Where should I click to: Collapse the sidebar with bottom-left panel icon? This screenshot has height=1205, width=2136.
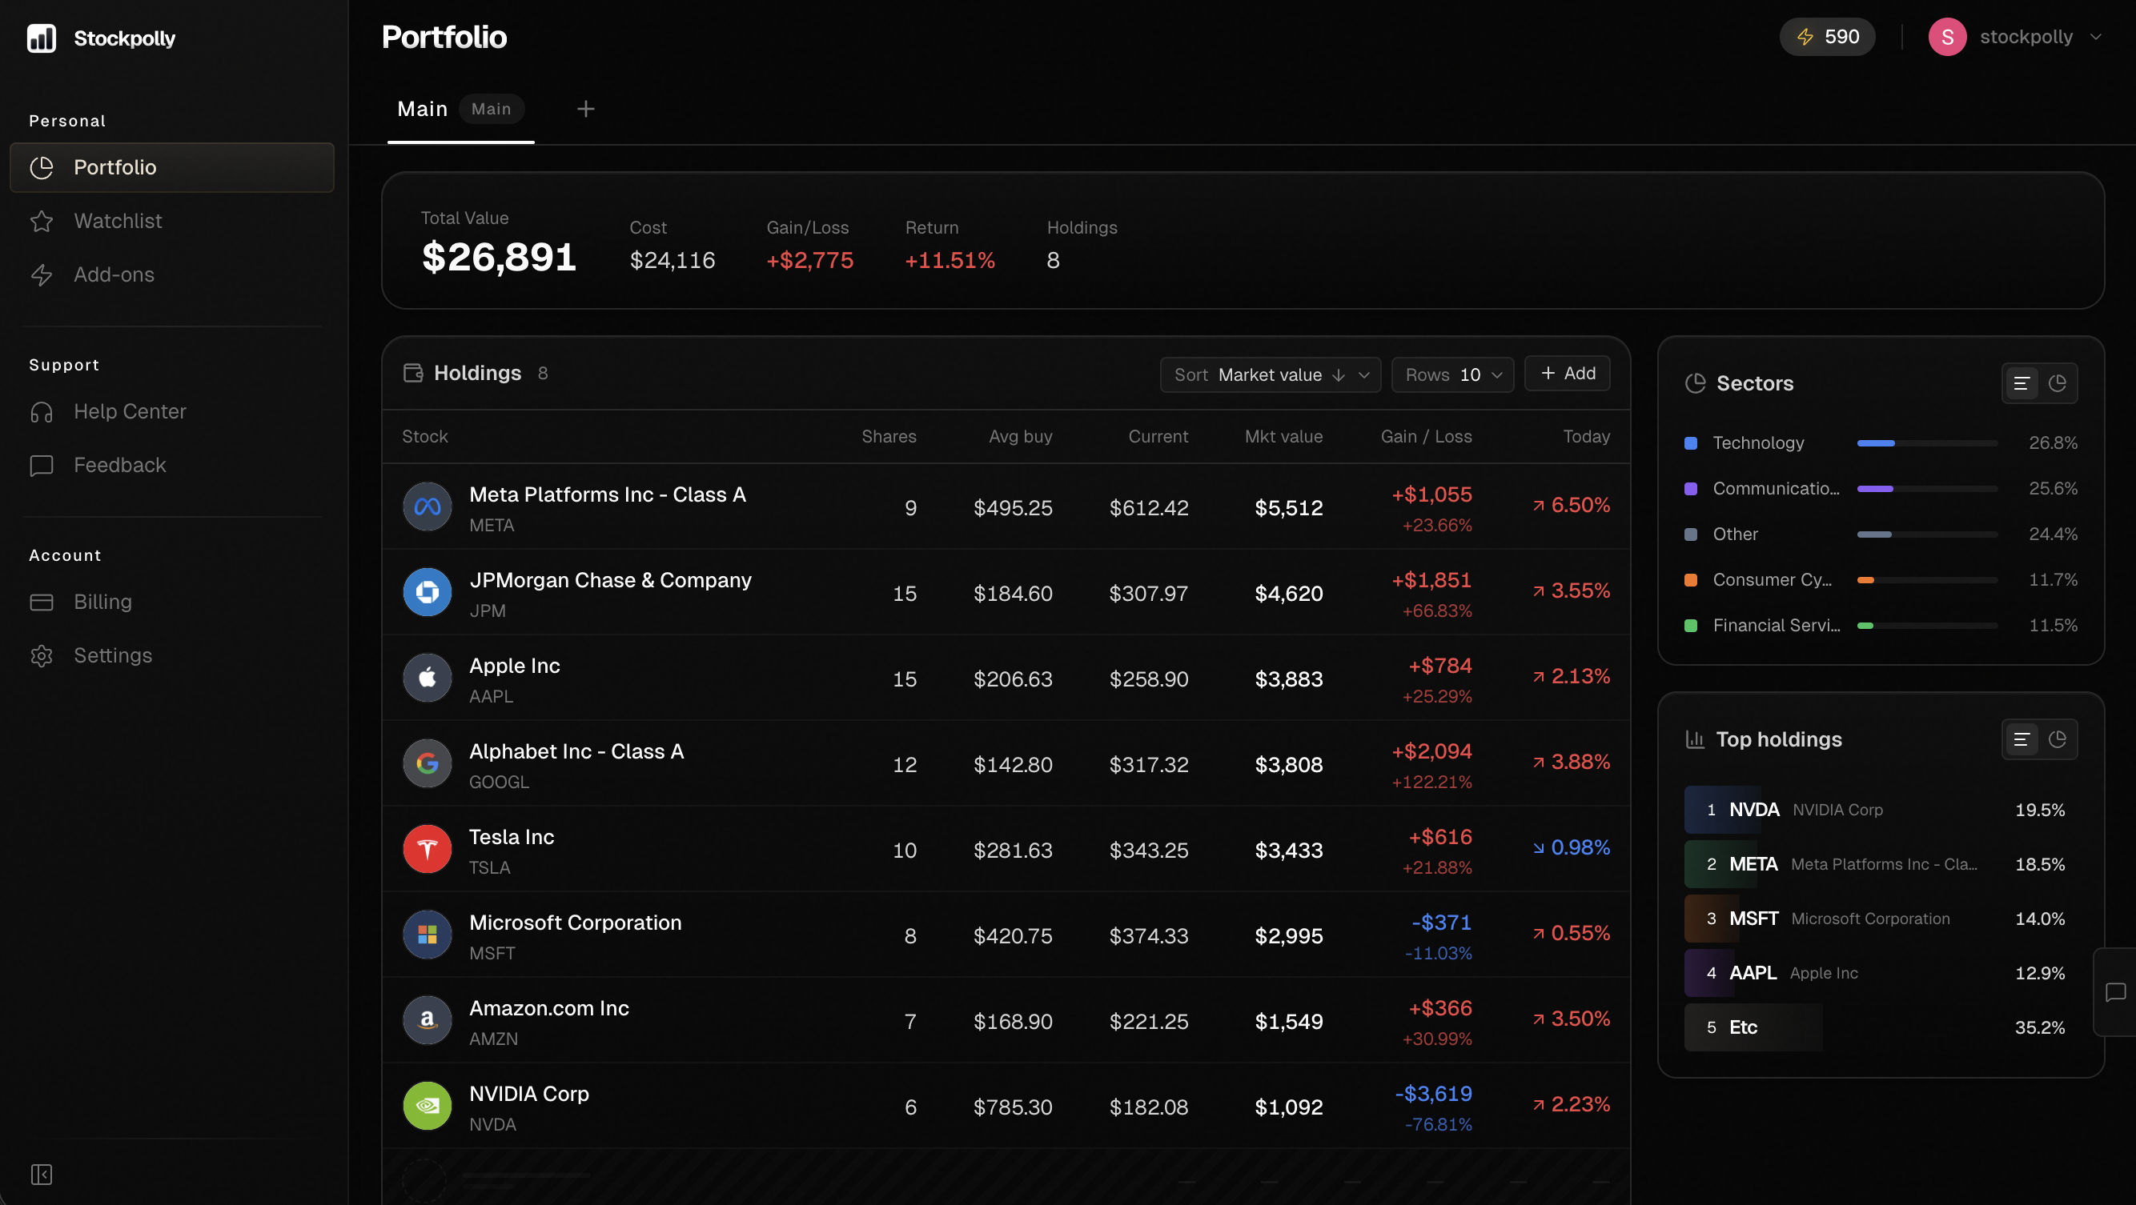pos(42,1175)
